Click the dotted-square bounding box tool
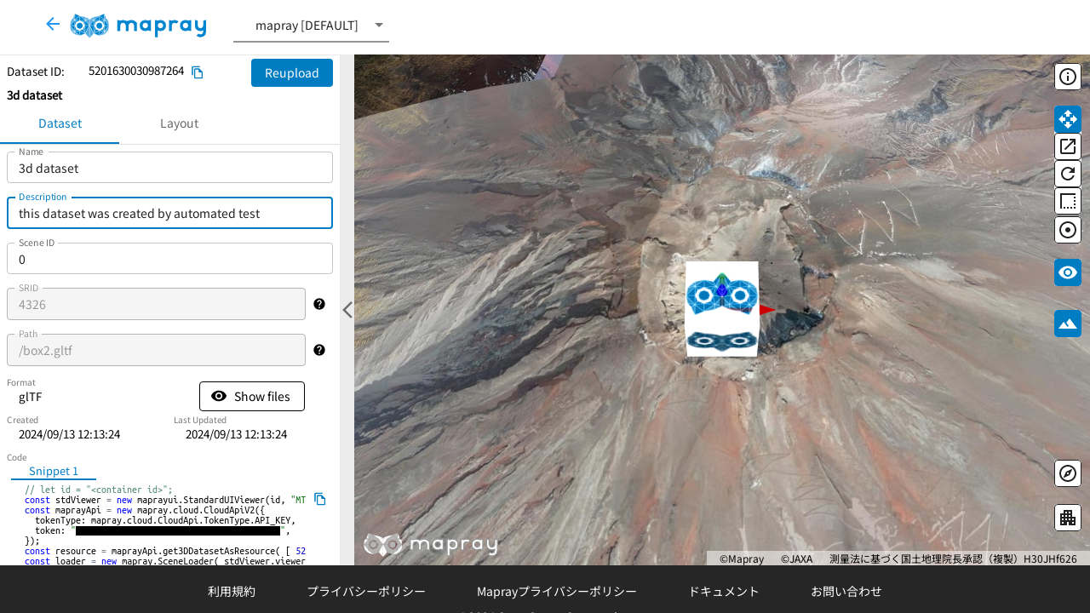 pyautogui.click(x=1068, y=201)
